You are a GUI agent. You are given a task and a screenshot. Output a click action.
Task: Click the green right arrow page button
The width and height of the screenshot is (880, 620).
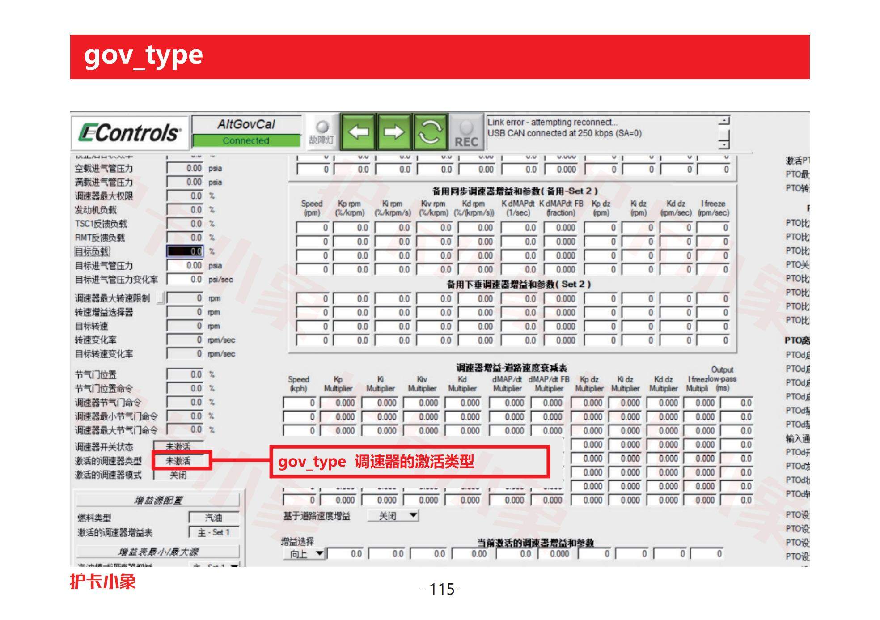[393, 132]
